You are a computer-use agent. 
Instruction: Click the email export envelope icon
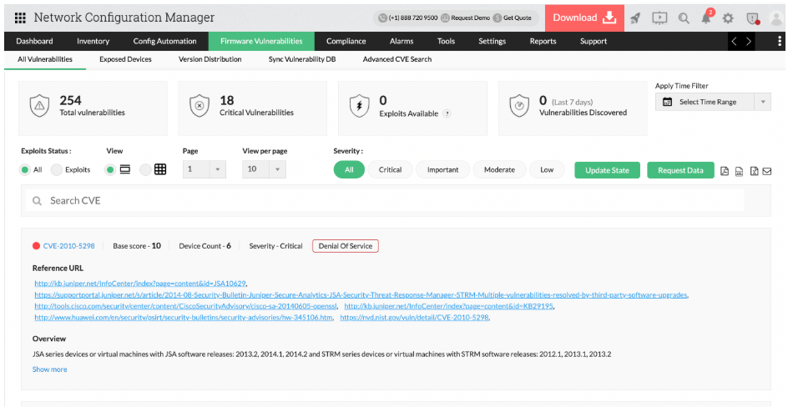767,171
